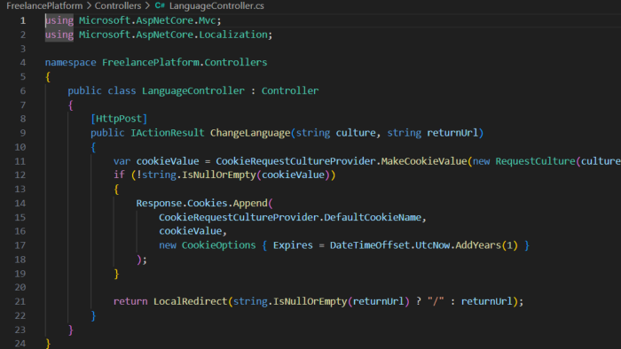Click the namespace keyword on line 4
Viewport: 621px width, 349px height.
[70, 63]
